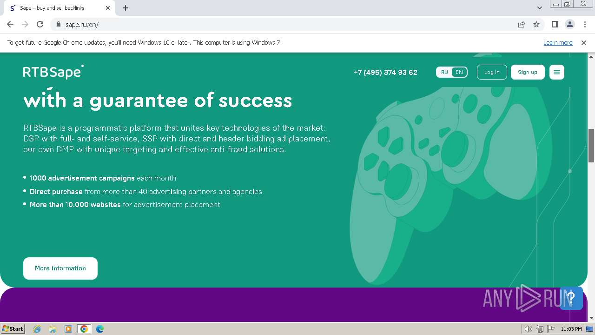This screenshot has width=595, height=335.
Task: Launch Internet Explorer from taskbar
Action: tap(37, 329)
